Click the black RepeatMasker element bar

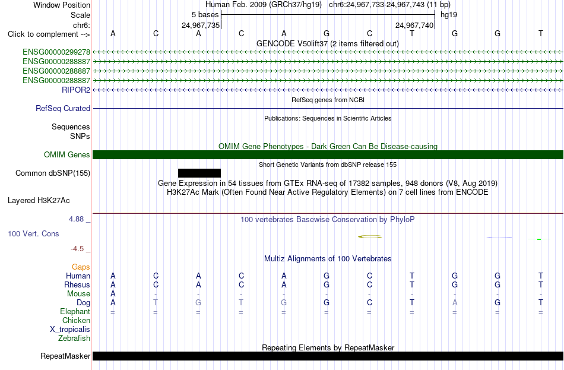(328, 356)
